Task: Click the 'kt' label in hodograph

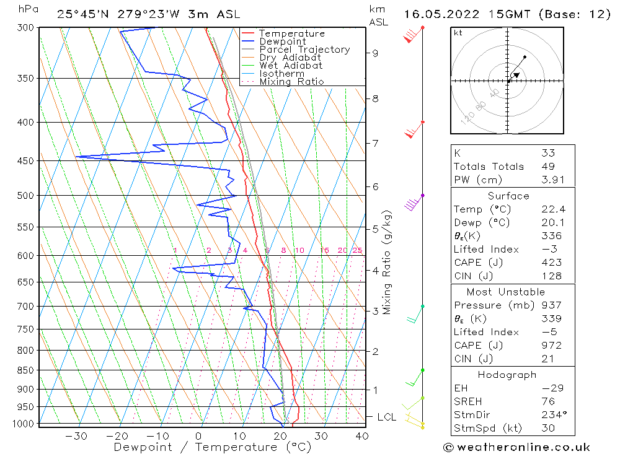Action: click(x=458, y=33)
